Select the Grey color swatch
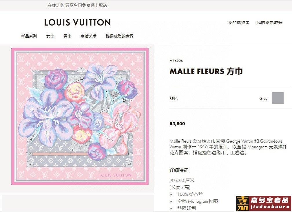The image size is (292, 212). (x=278, y=98)
